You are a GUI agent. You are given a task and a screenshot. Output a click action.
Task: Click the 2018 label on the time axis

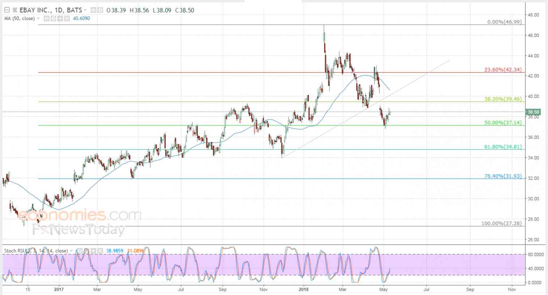tap(304, 289)
